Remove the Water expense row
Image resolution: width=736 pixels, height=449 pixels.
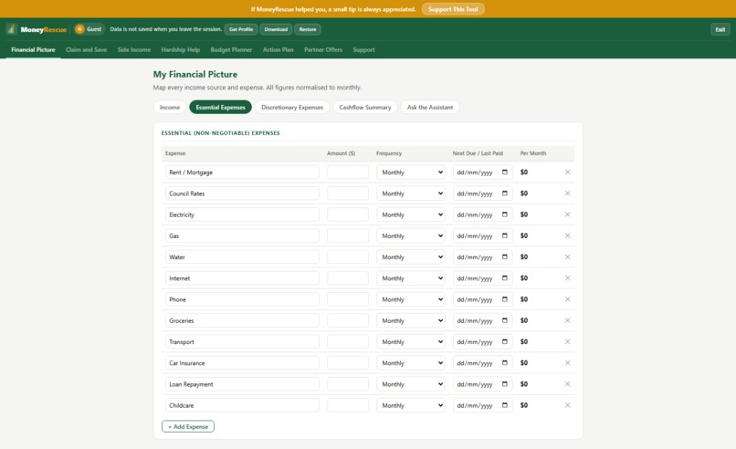[x=567, y=257]
